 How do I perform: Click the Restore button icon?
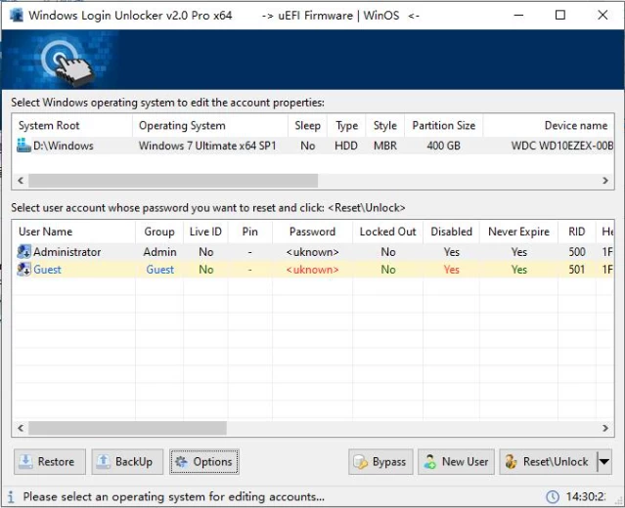26,462
